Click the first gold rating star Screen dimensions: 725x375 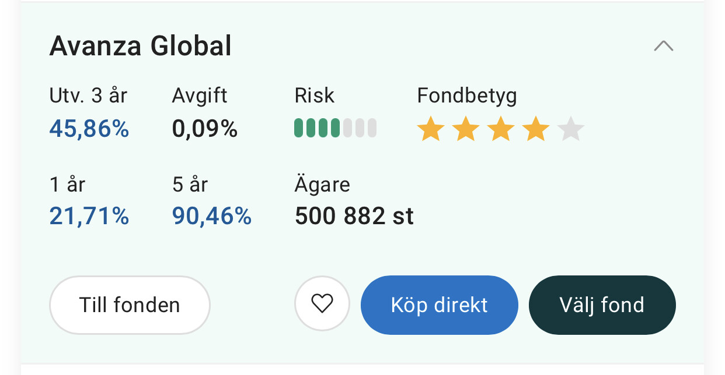point(431,129)
